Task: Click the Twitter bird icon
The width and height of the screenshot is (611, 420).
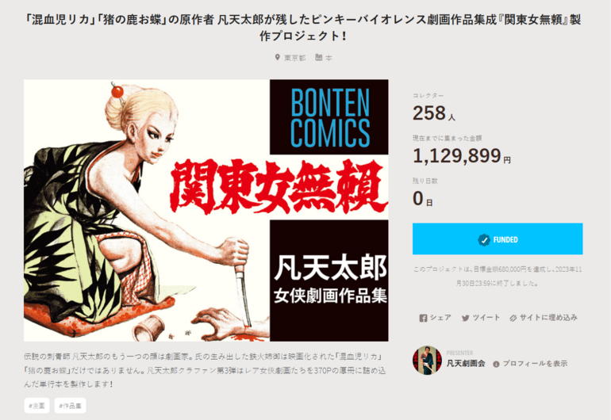Action: 465,318
